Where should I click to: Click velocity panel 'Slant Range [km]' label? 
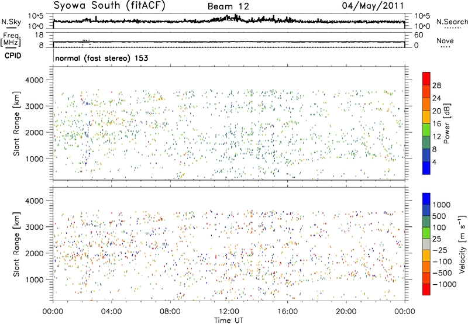(16, 244)
